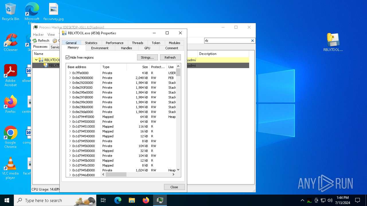Expand memory region 0x8e29000000
The width and height of the screenshot is (367, 206).
pyautogui.click(x=70, y=78)
